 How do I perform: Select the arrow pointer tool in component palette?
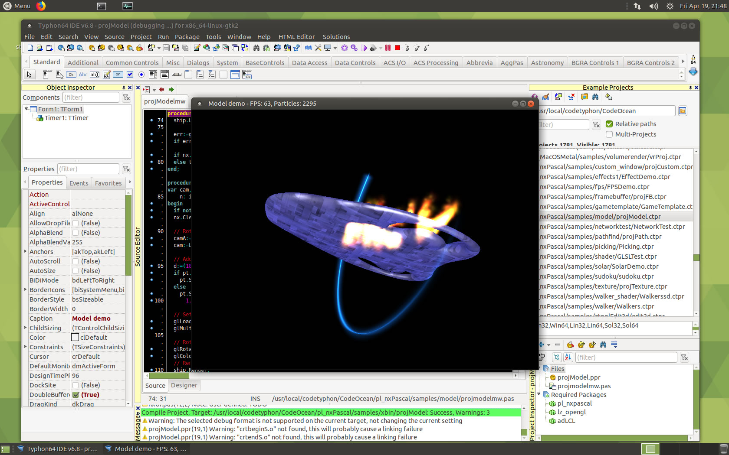click(x=29, y=75)
